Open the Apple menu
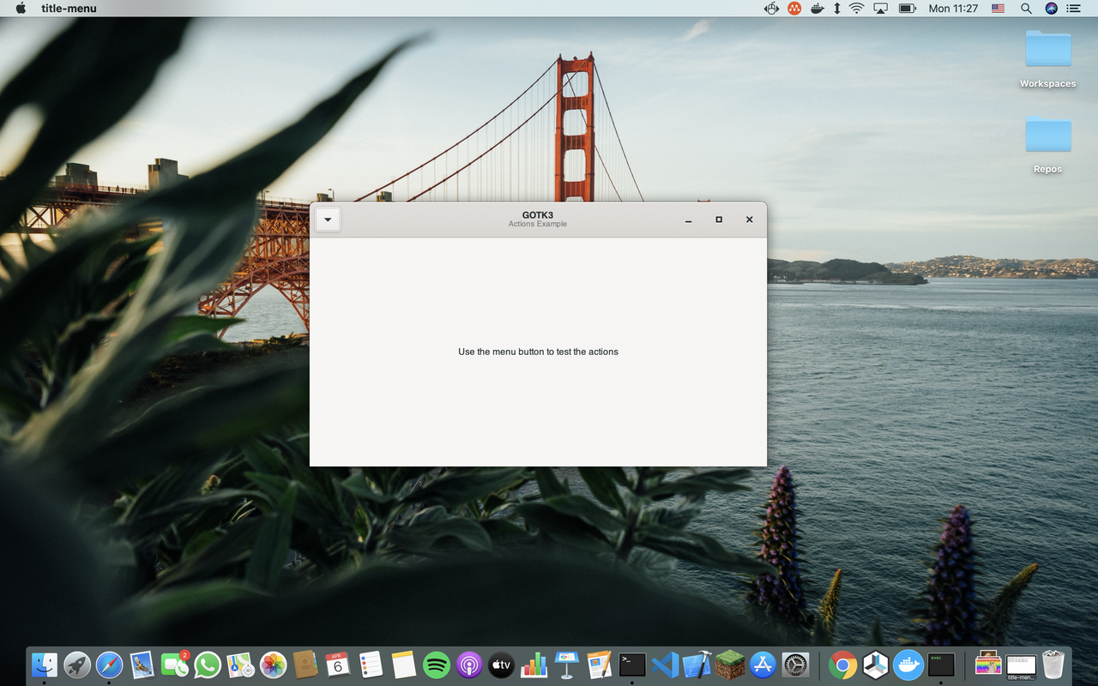Viewport: 1098px width, 686px height. pos(21,9)
